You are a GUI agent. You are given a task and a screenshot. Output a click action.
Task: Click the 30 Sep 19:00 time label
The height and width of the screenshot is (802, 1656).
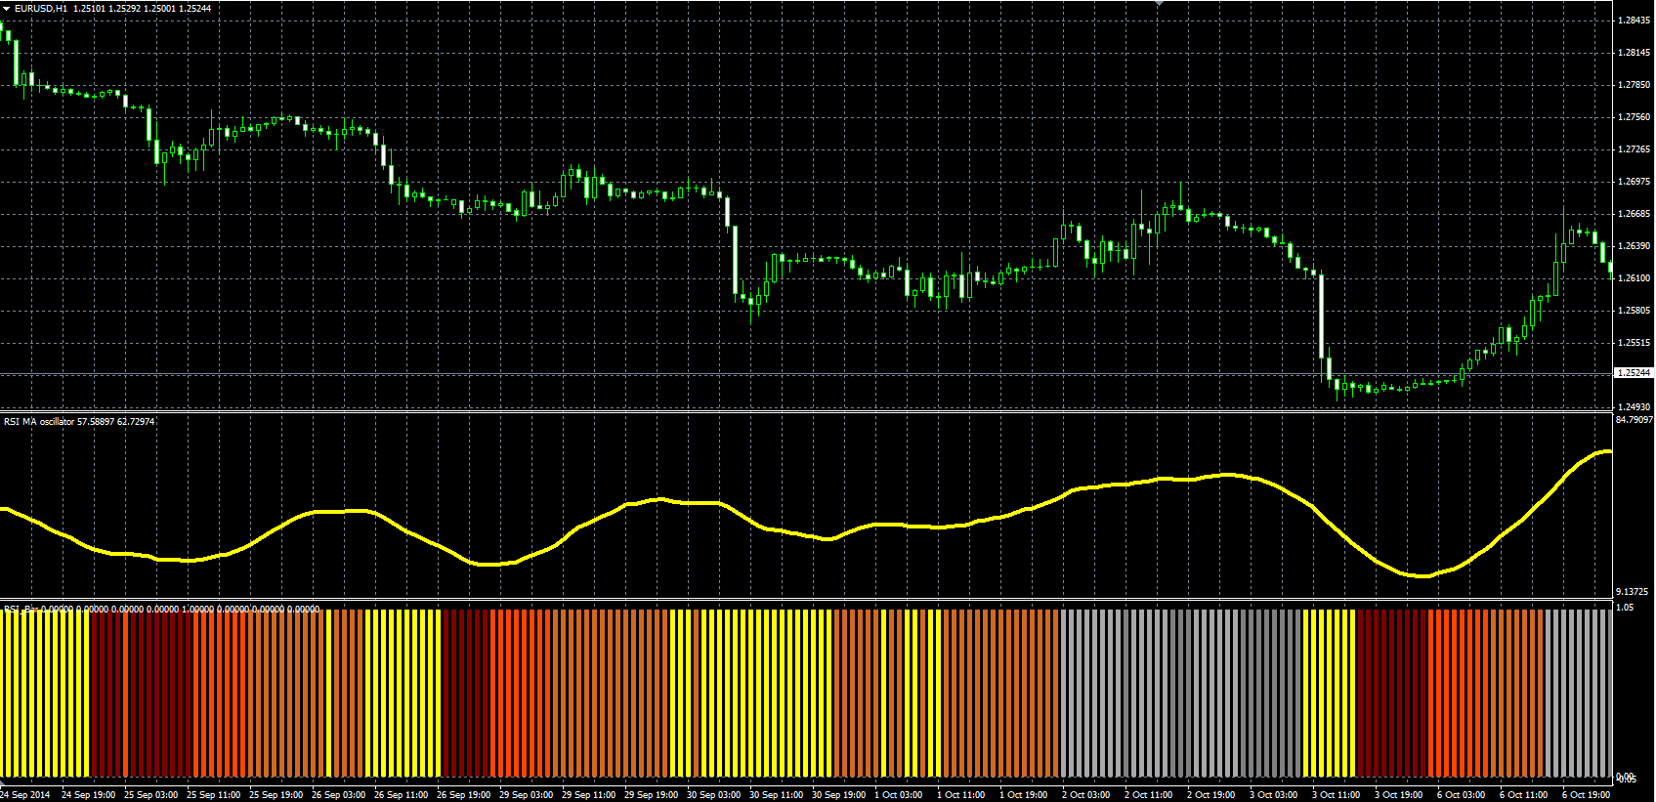[x=839, y=794]
